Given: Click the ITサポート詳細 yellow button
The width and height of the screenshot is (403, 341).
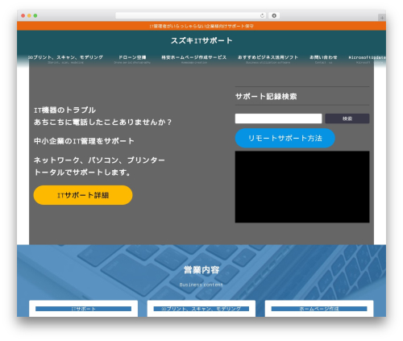Looking at the screenshot, I should 83,195.
